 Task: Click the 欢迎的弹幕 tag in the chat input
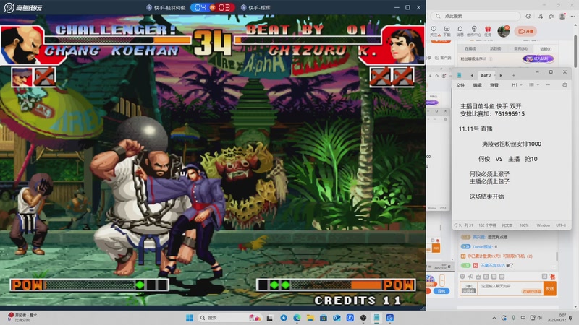[531, 292]
